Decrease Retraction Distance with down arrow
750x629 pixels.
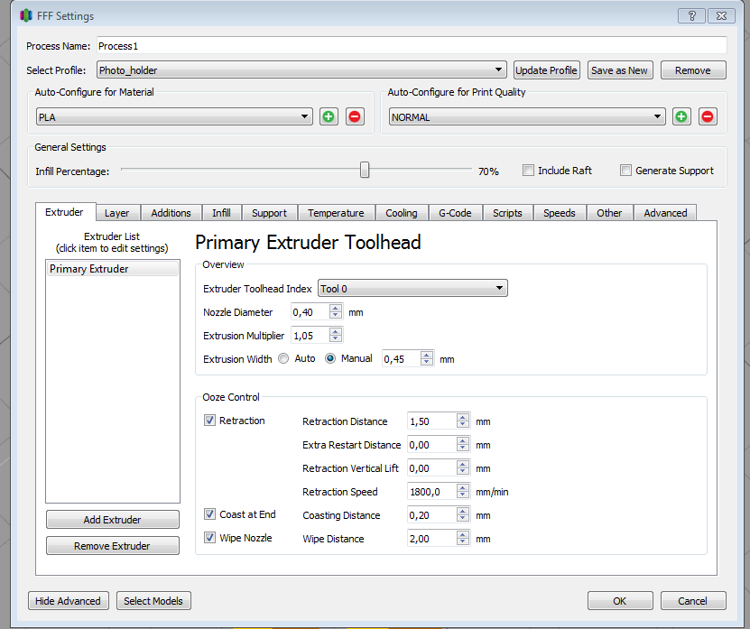coord(463,426)
